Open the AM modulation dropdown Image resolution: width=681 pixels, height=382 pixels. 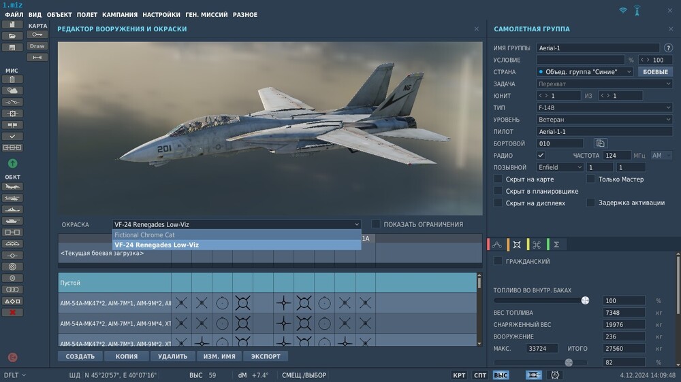661,155
